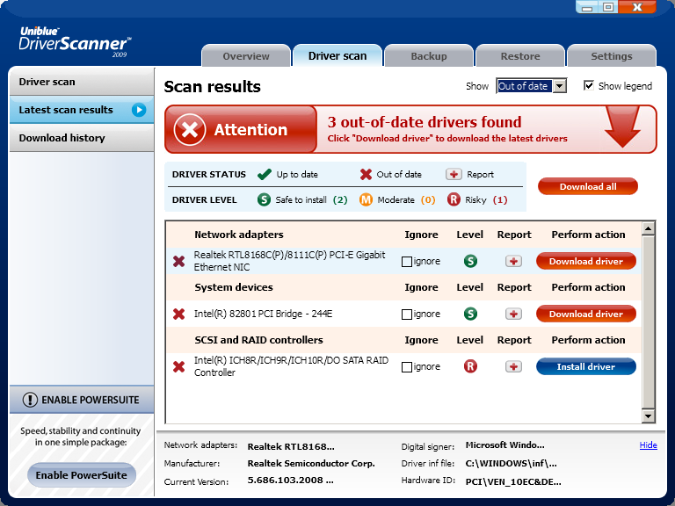Viewport: 675px width, 506px height.
Task: Click the report icon for SATA RAID Controller
Action: 514,366
